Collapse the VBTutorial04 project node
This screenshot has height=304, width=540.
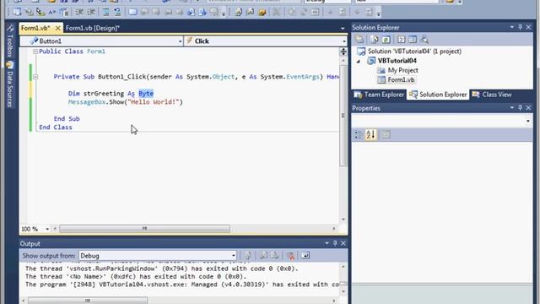coord(359,61)
